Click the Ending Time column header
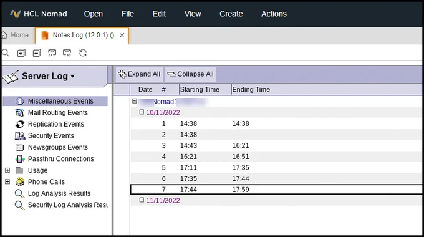 [x=251, y=90]
